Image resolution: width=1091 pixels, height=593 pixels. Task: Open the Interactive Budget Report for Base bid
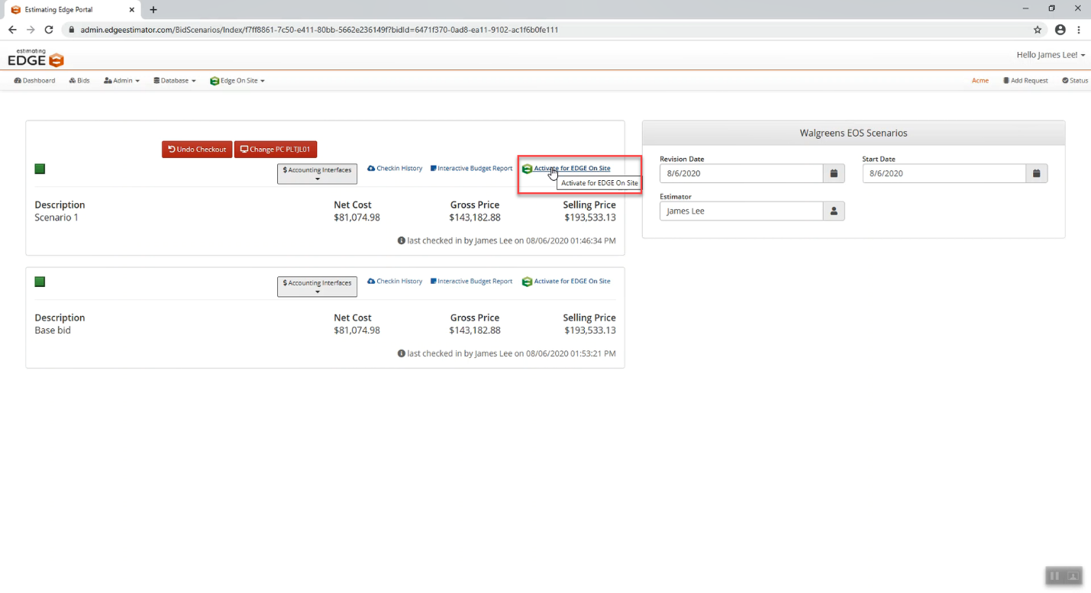(471, 281)
